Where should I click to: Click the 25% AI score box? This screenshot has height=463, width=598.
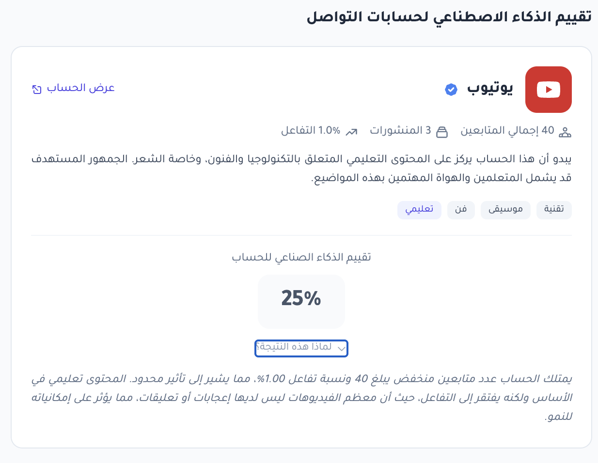tap(301, 301)
